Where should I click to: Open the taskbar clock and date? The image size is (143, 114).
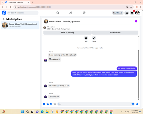(x=134, y=112)
